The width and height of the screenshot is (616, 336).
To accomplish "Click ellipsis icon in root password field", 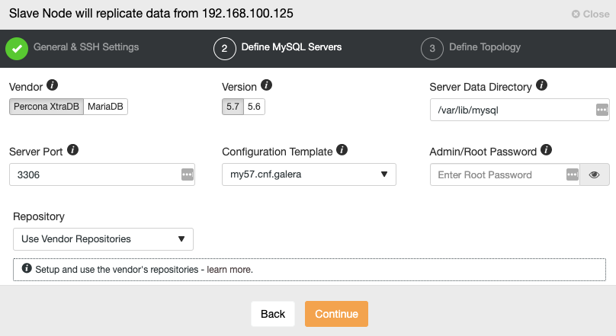I will (x=573, y=174).
